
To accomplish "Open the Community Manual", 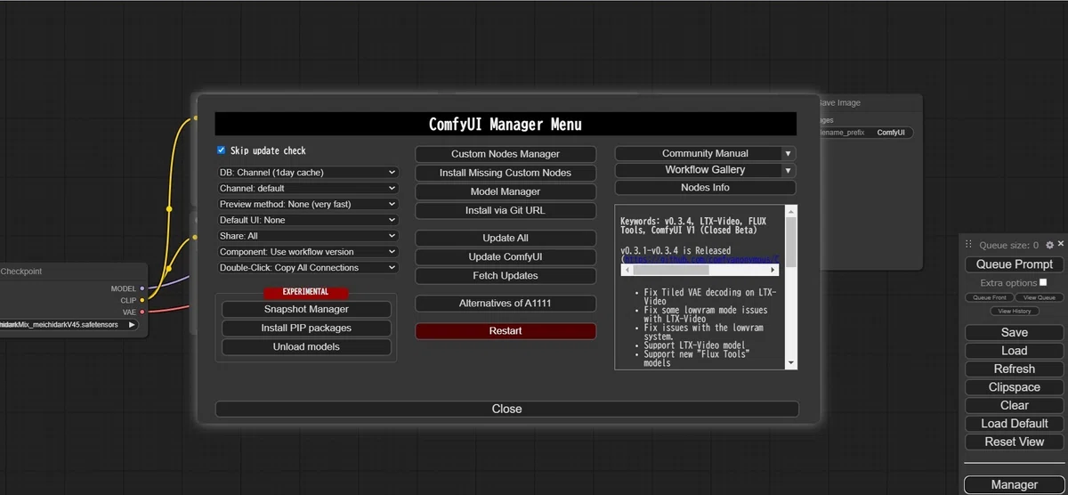I will pos(699,153).
